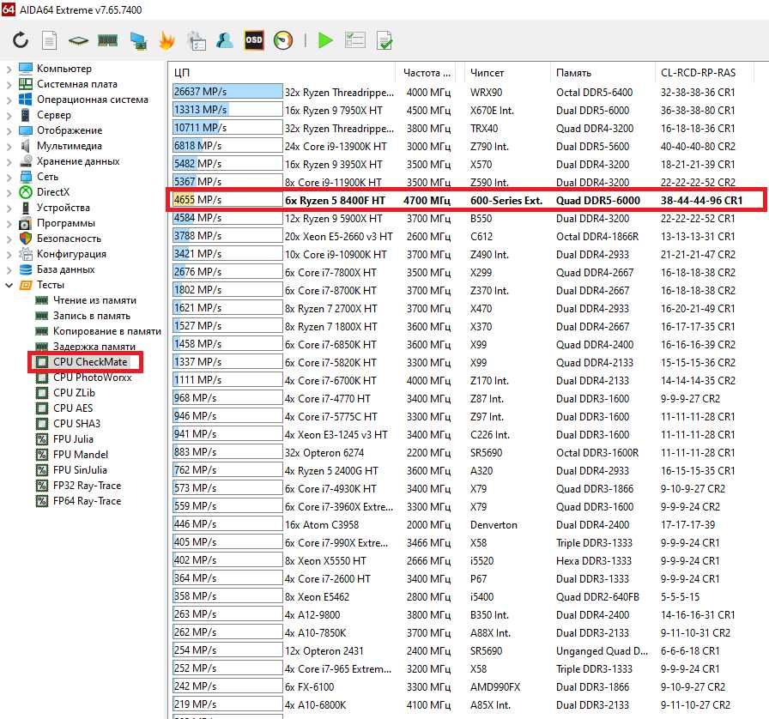Select the 20x Xeon E5-2660 v3 HT row

339,237
